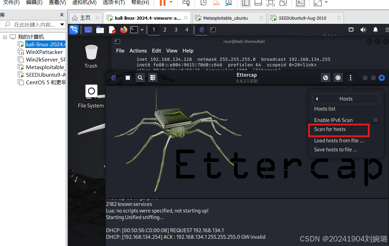The width and height of the screenshot is (389, 246).
Task: Launch the file manager from Kali panel
Action: [x=100, y=30]
